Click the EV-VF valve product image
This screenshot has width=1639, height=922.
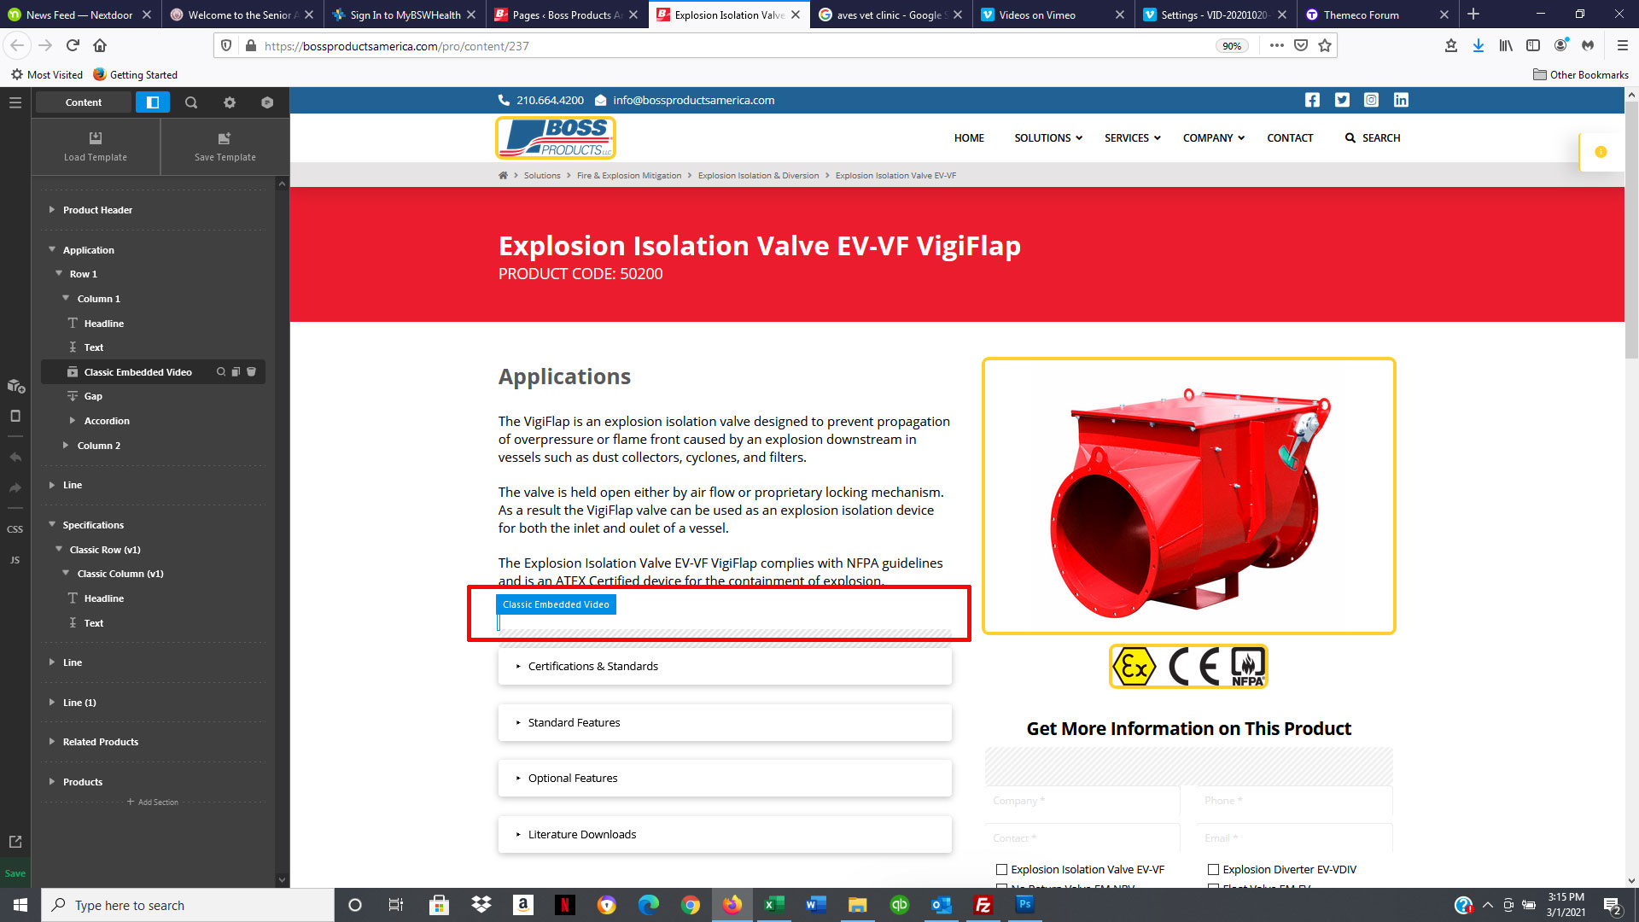(1188, 496)
